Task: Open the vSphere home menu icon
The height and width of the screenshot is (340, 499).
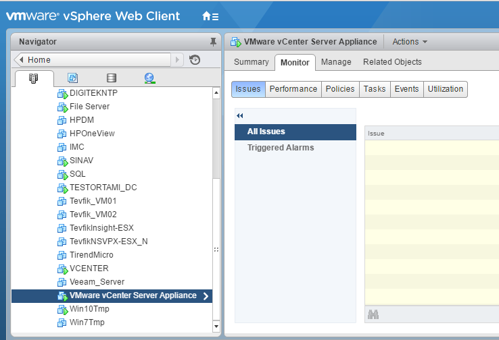Action: 210,16
